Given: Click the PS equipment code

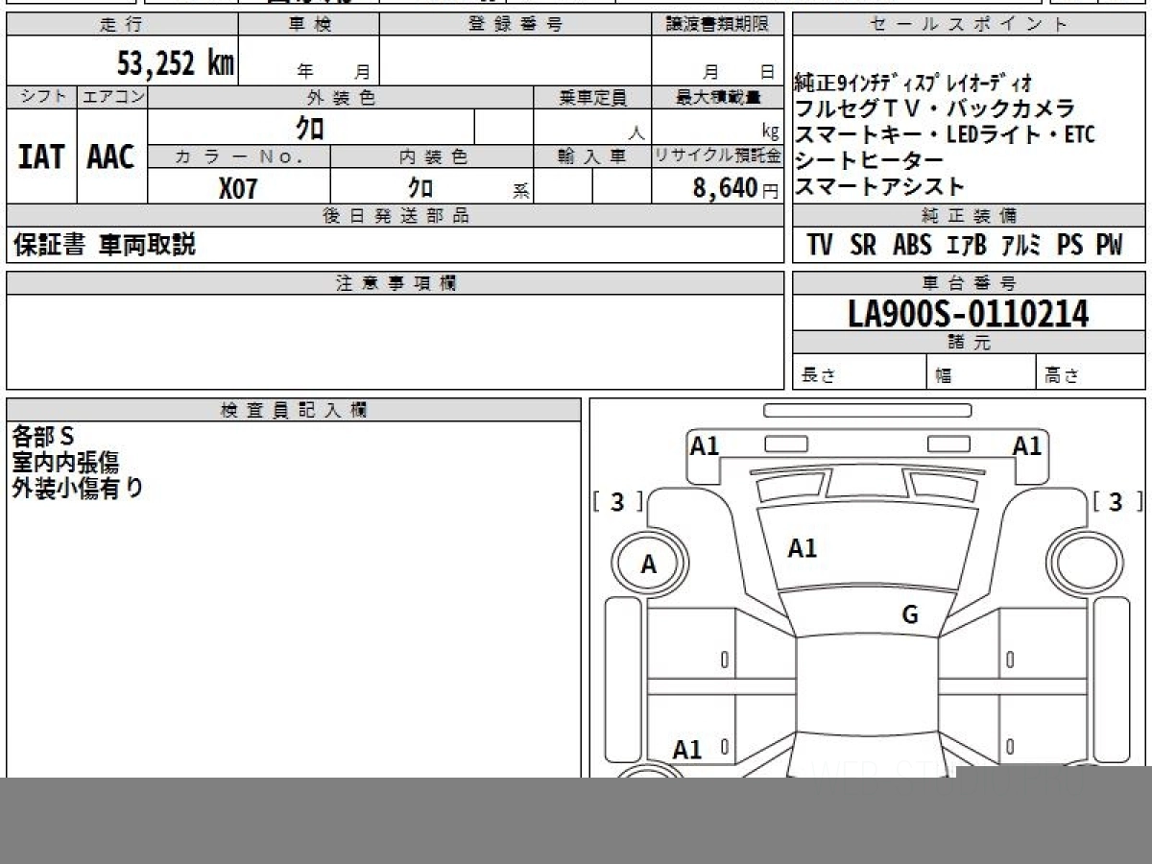Looking at the screenshot, I should point(1069,246).
